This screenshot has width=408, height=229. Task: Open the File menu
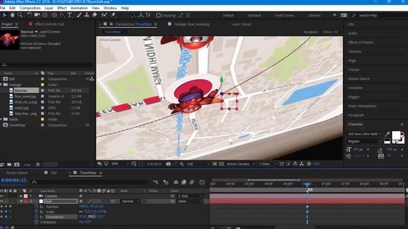[x=3, y=8]
